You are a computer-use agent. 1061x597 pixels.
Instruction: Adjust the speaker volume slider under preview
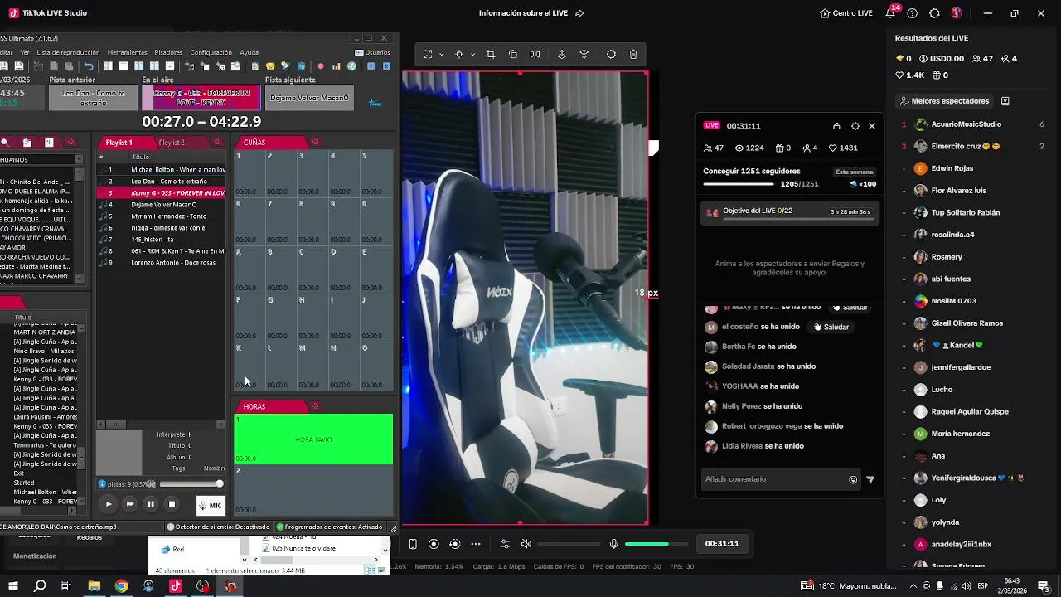(x=569, y=544)
